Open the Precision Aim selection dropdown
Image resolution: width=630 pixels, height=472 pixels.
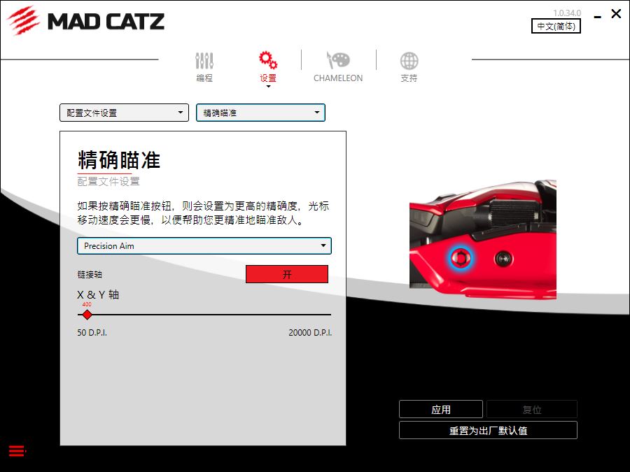click(204, 245)
